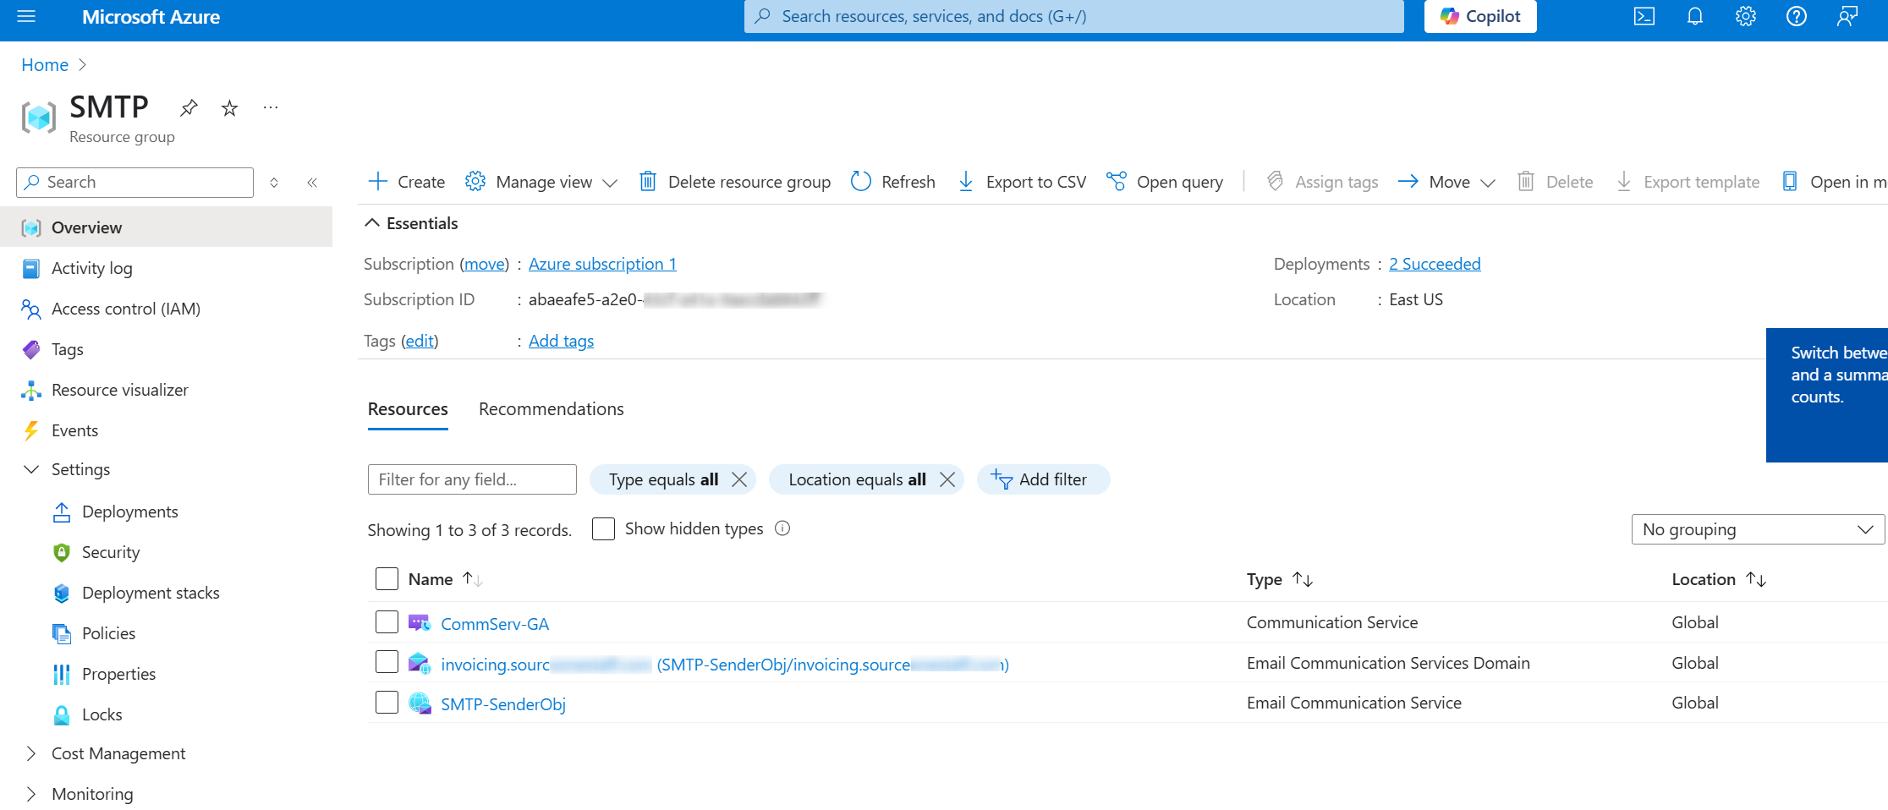Viewport: 1888px width, 810px height.
Task: Click the CommServ-GA communication service icon
Action: 420,623
